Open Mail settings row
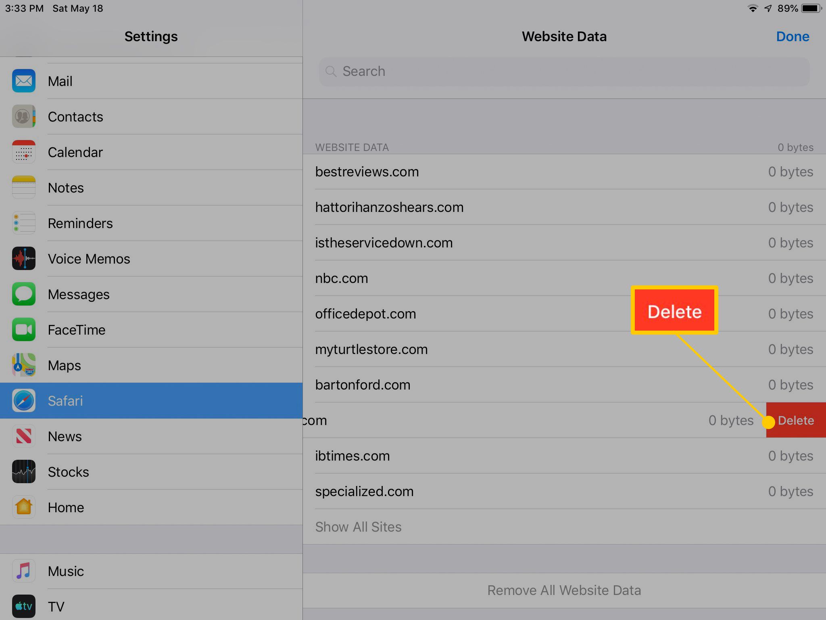This screenshot has height=620, width=826. 151,81
